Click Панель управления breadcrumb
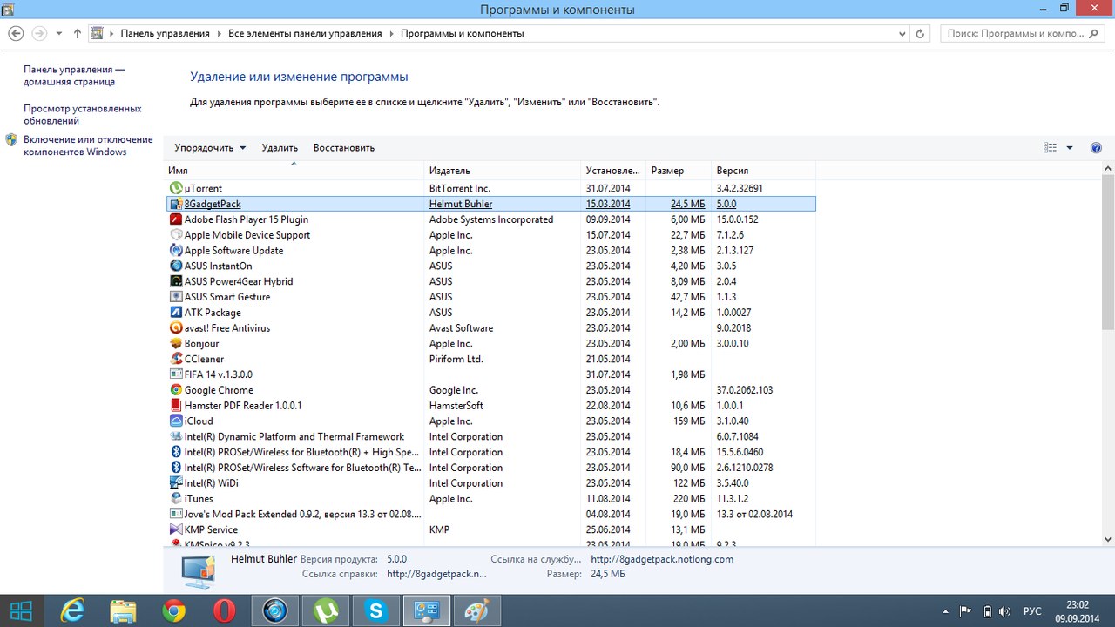 point(165,34)
